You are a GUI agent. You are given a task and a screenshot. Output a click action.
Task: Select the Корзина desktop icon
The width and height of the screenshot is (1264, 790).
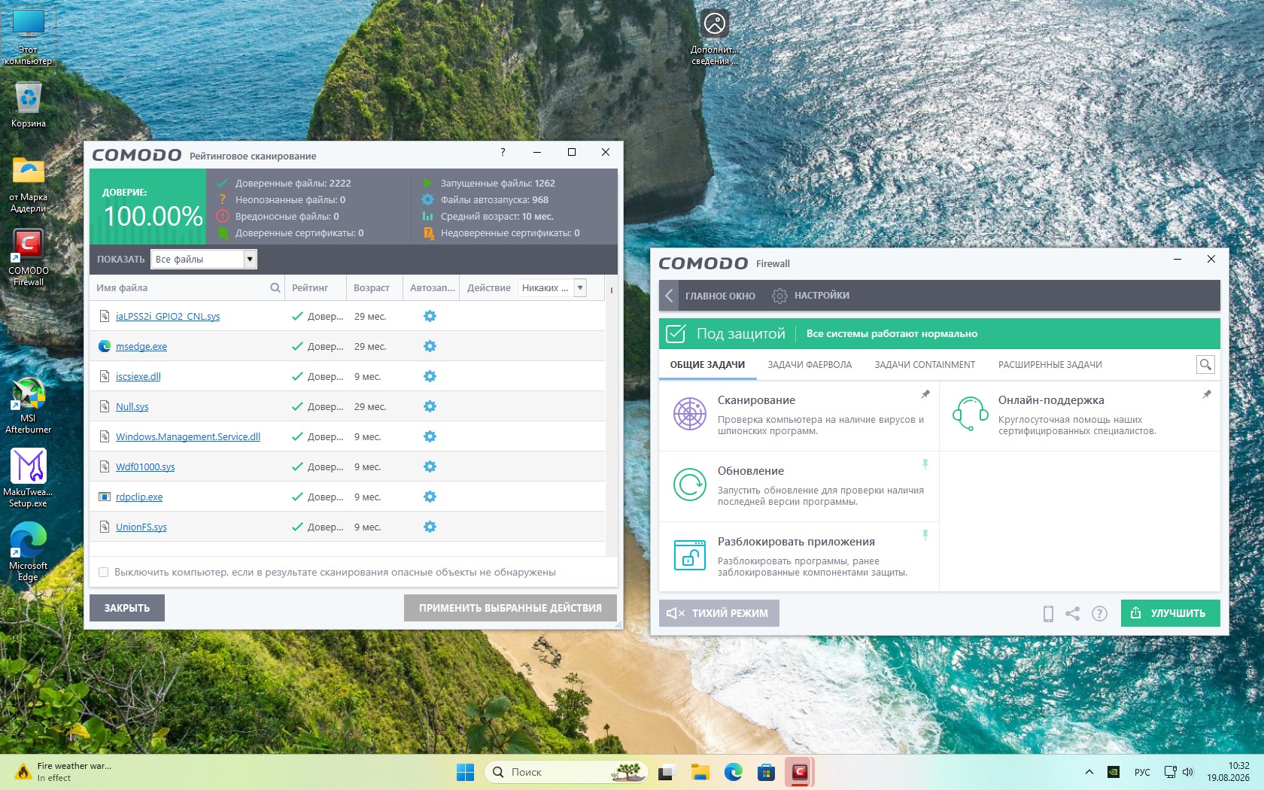click(29, 105)
